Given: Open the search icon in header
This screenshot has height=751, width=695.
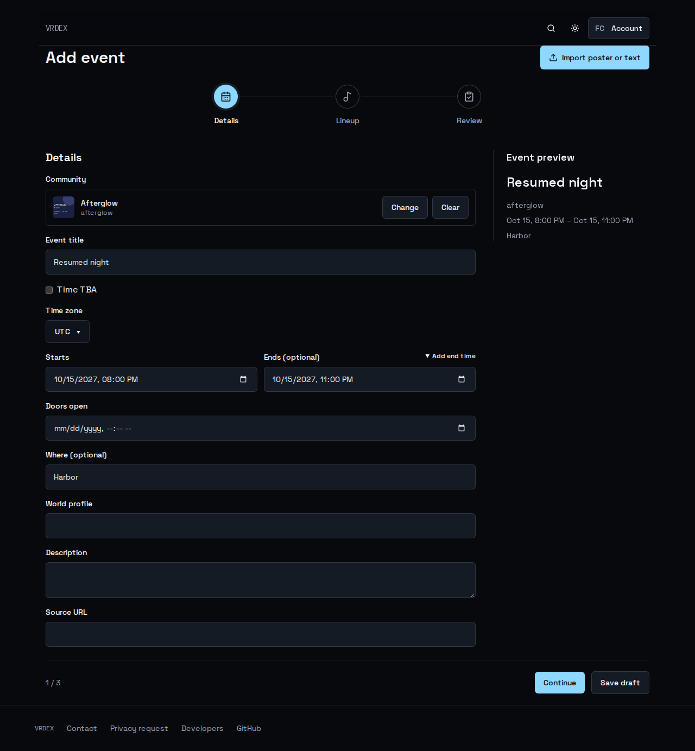Looking at the screenshot, I should (x=551, y=28).
